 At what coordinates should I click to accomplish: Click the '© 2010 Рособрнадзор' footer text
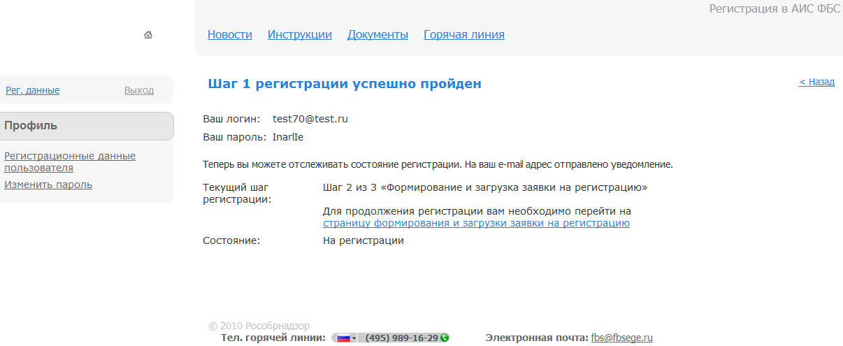[x=259, y=326]
